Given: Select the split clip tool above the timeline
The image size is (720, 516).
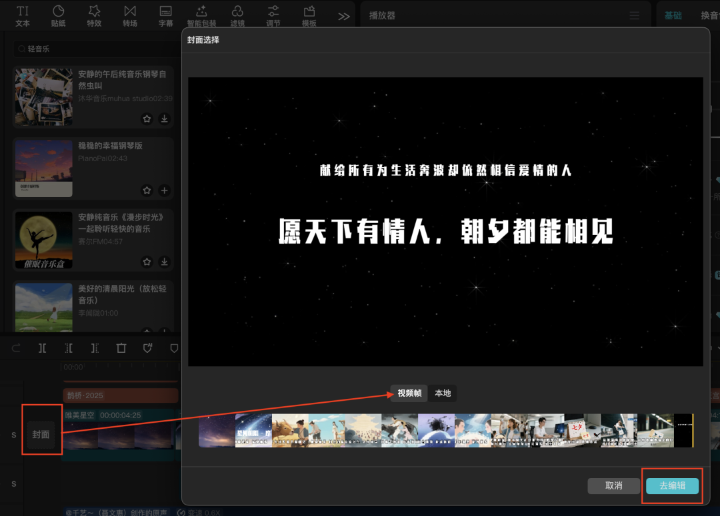Looking at the screenshot, I should click(x=42, y=348).
